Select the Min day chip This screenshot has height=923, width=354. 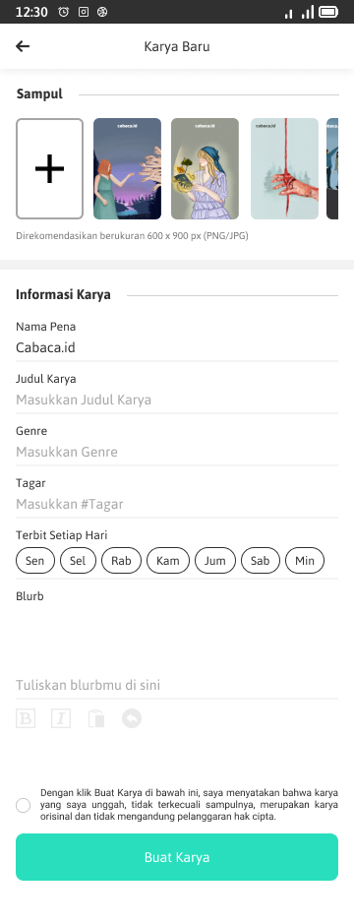305,561
